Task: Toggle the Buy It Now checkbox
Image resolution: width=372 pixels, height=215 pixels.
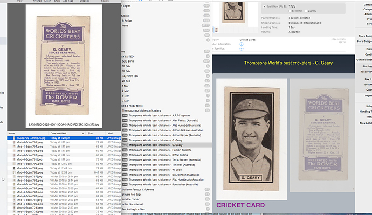Action: tap(264, 6)
